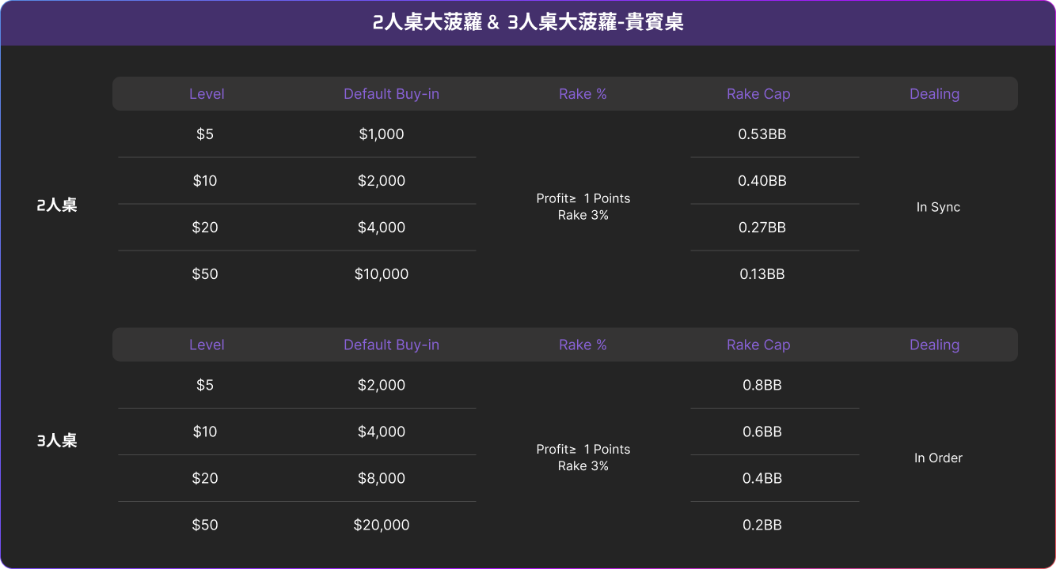Image resolution: width=1056 pixels, height=569 pixels.
Task: Click the second table's Dealing column header
Action: (x=934, y=345)
